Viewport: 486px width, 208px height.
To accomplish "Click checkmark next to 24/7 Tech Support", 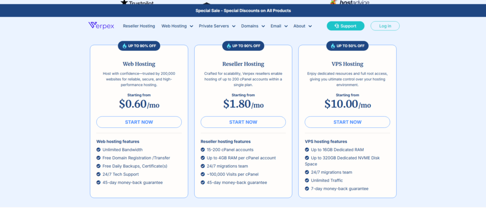I will tap(98, 174).
